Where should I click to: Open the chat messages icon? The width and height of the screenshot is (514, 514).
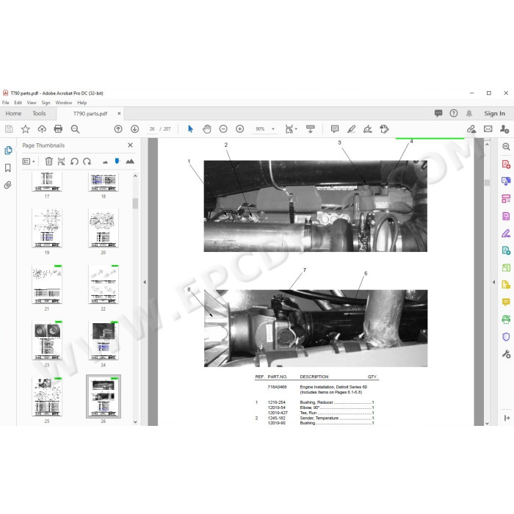[438, 113]
